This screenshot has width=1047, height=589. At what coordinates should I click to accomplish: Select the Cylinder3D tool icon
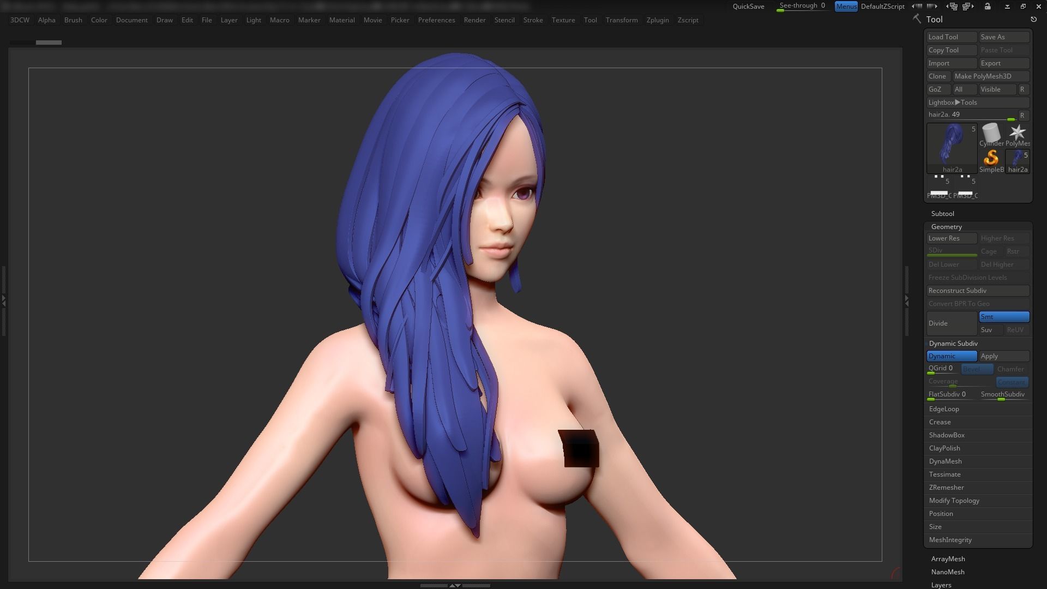point(991,134)
